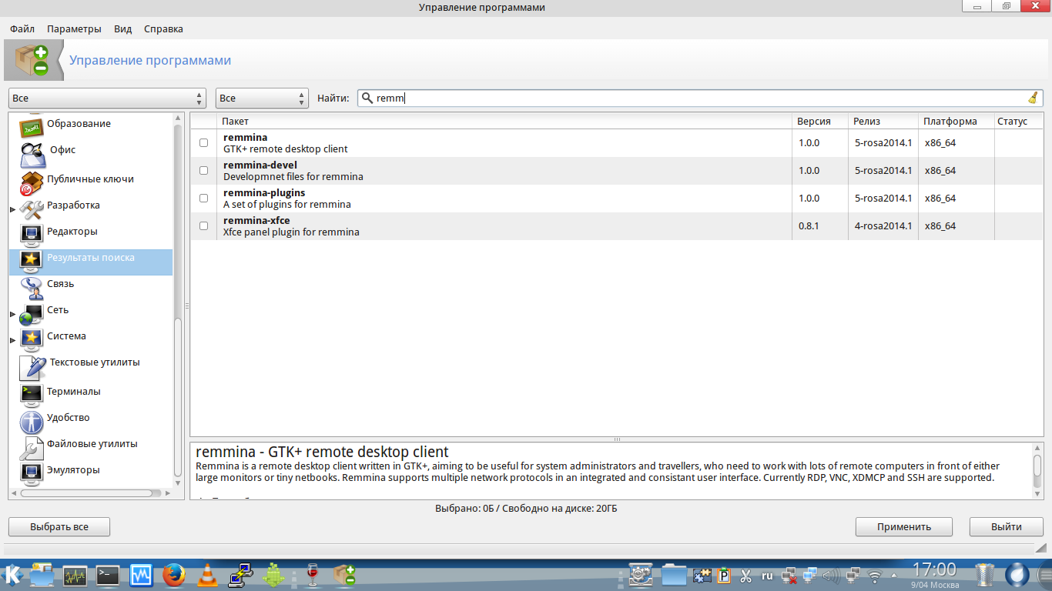Sort by the Релиз column header
The image size is (1052, 591).
point(883,121)
